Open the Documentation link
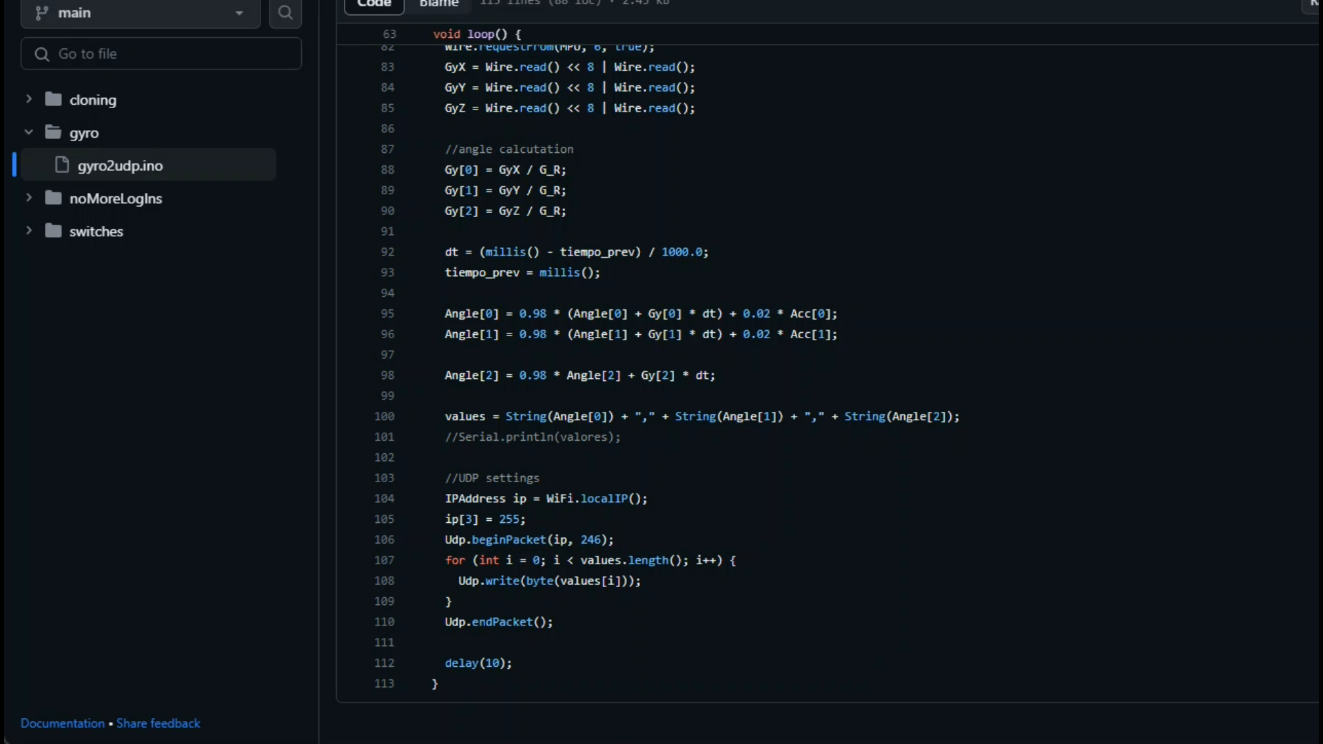This screenshot has width=1323, height=744. coord(63,723)
